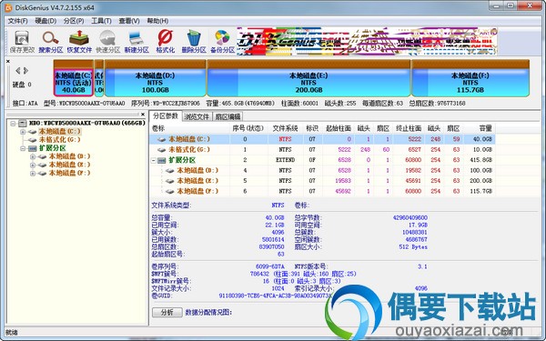Open the 硬盘(D) menu
546x341 pixels.
click(45, 21)
